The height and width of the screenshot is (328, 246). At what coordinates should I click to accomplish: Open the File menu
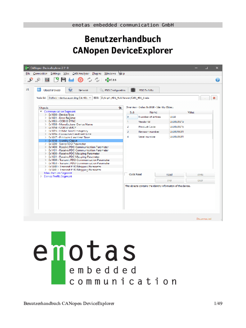pyautogui.click(x=28, y=73)
